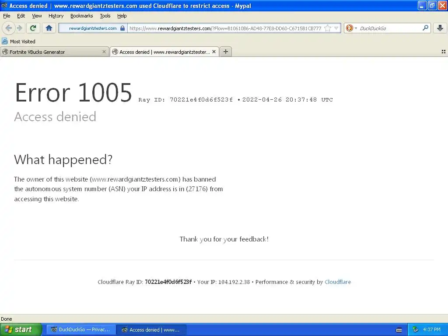
Task: Open the URL history dropdown arrow
Action: tap(336, 28)
